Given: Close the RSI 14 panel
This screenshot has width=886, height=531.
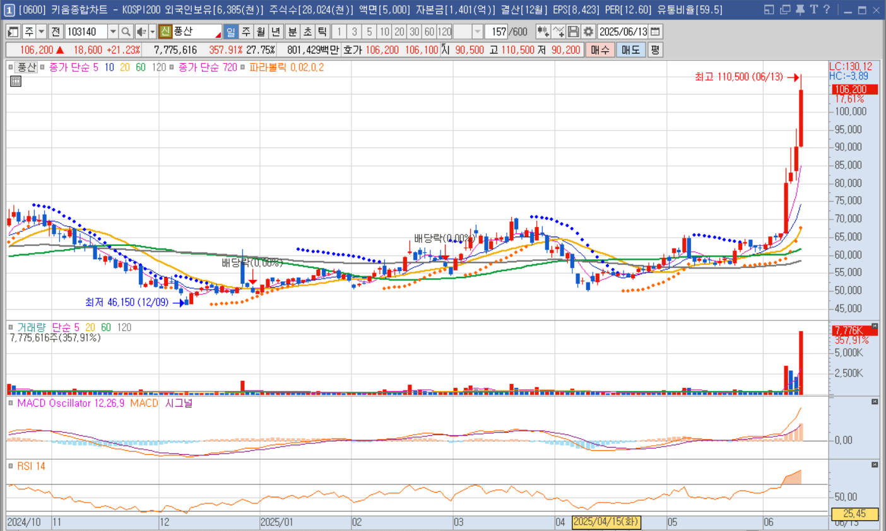Looking at the screenshot, I should tap(875, 465).
